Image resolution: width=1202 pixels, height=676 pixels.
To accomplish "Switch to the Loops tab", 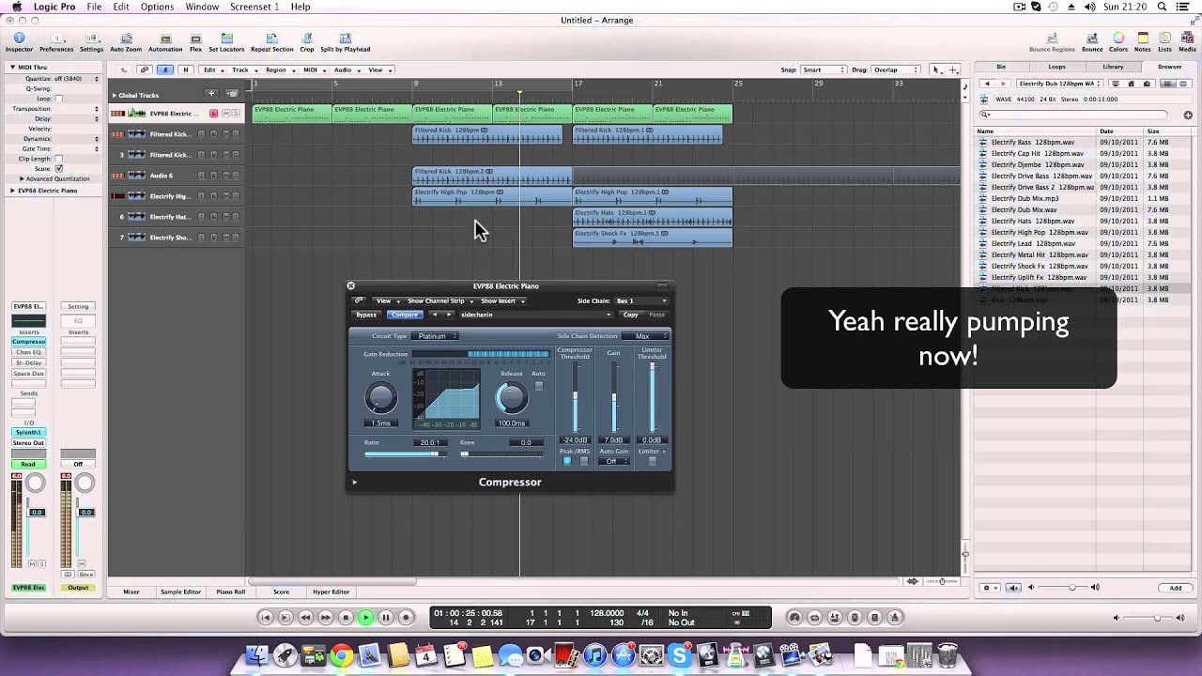I will [x=1057, y=67].
